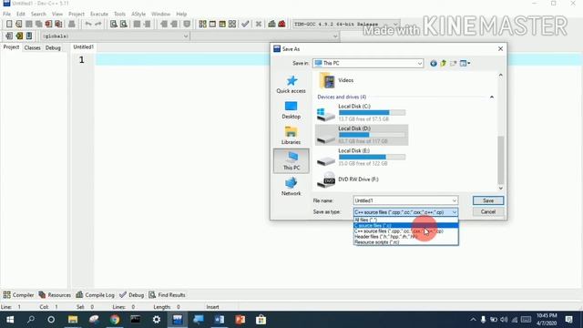The height and width of the screenshot is (328, 583).
Task: Click the Goto bookmark icon in second toolbar row
Action: [29, 36]
